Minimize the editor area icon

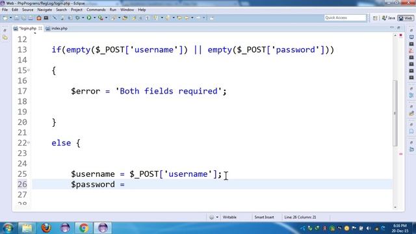click(x=392, y=27)
